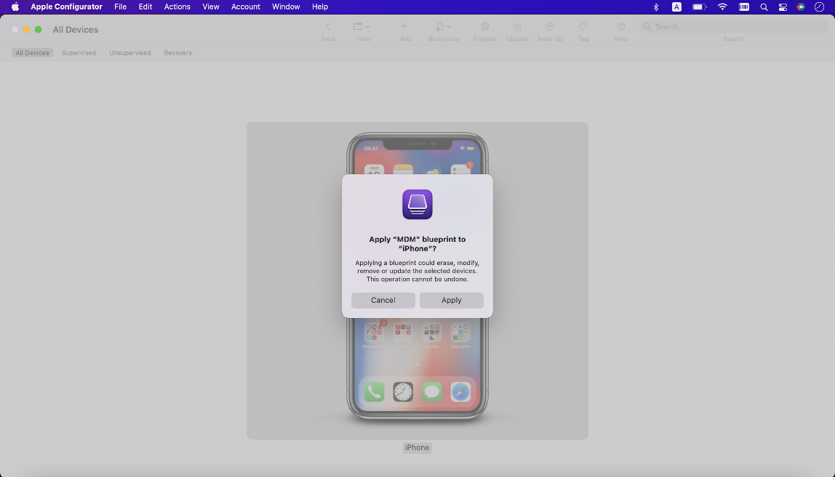This screenshot has height=477, width=835.
Task: Click the yellow minimize window button
Action: click(27, 30)
